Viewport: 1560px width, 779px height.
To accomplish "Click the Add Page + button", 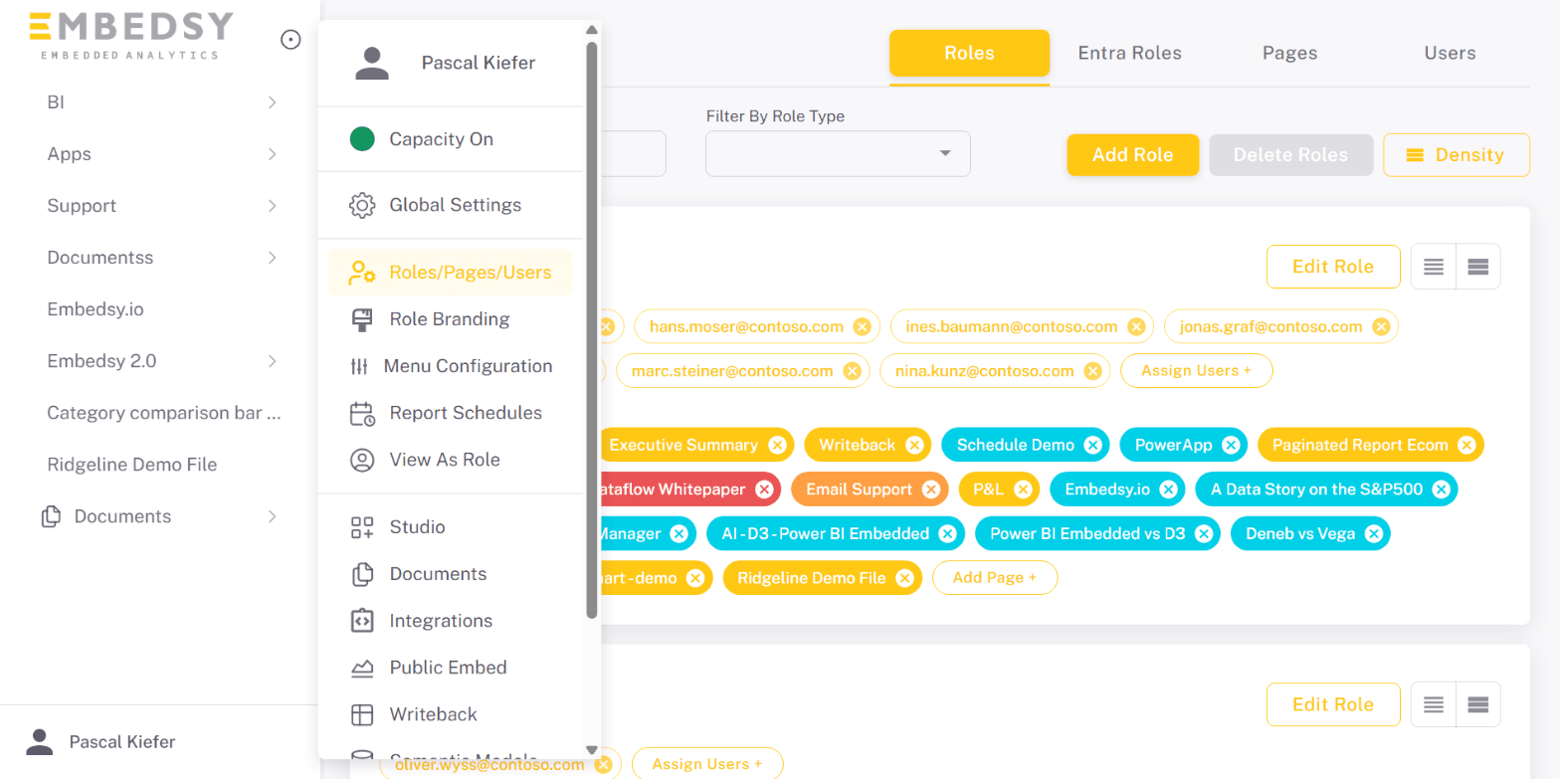I will click(x=995, y=577).
